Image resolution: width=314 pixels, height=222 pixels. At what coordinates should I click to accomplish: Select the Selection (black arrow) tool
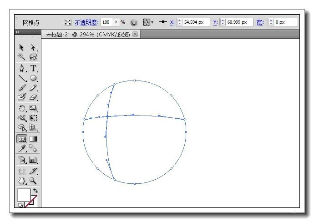tap(21, 47)
